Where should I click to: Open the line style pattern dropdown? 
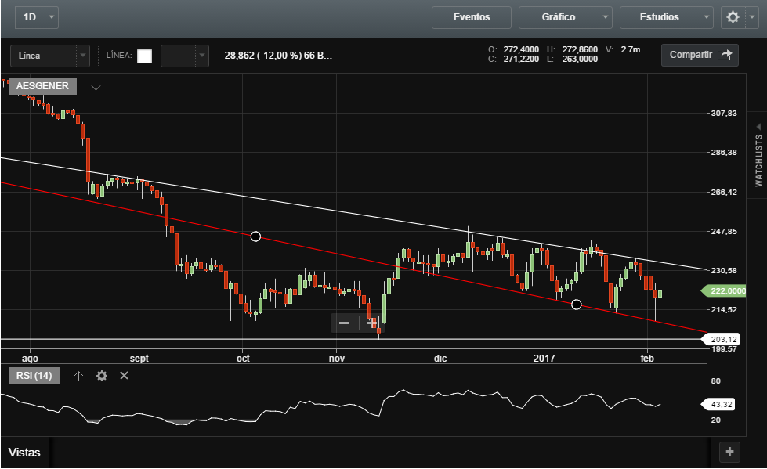pyautogui.click(x=202, y=56)
